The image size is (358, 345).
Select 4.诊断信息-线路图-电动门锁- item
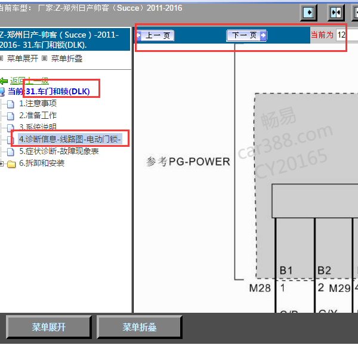click(70, 139)
